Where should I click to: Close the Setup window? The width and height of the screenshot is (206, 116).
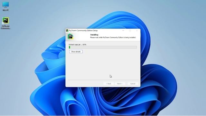pos(137,31)
